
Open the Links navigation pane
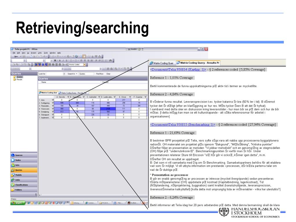click(24, 180)
